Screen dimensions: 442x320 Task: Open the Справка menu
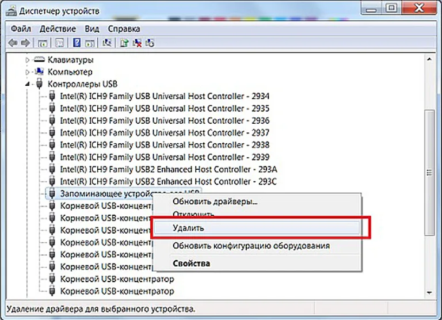pos(124,29)
